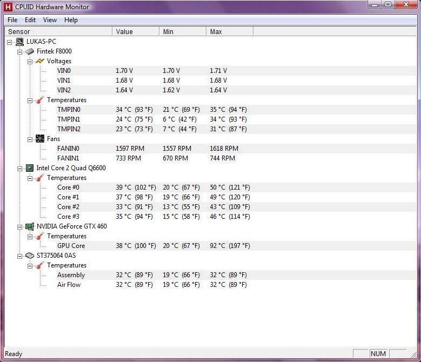The width and height of the screenshot is (421, 362).
Task: Select the Intel Core 2 Quad Q6600 label
Action: tap(71, 168)
